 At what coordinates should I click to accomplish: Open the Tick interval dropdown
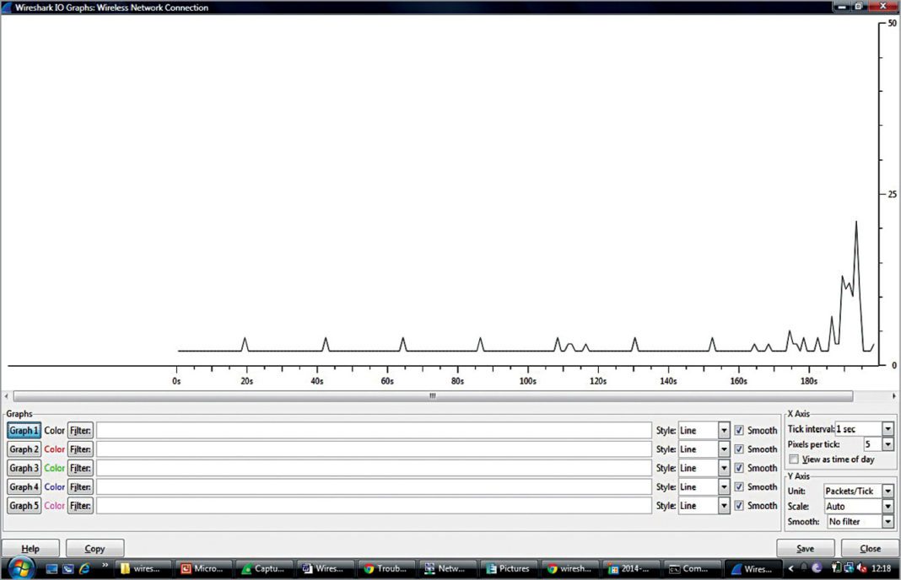888,428
